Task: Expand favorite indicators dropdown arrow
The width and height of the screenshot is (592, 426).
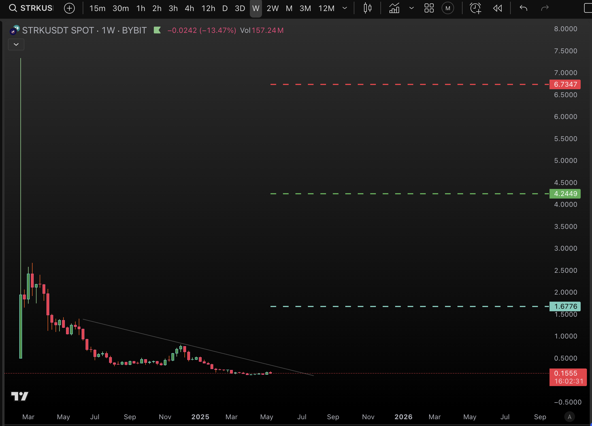Action: pos(412,8)
